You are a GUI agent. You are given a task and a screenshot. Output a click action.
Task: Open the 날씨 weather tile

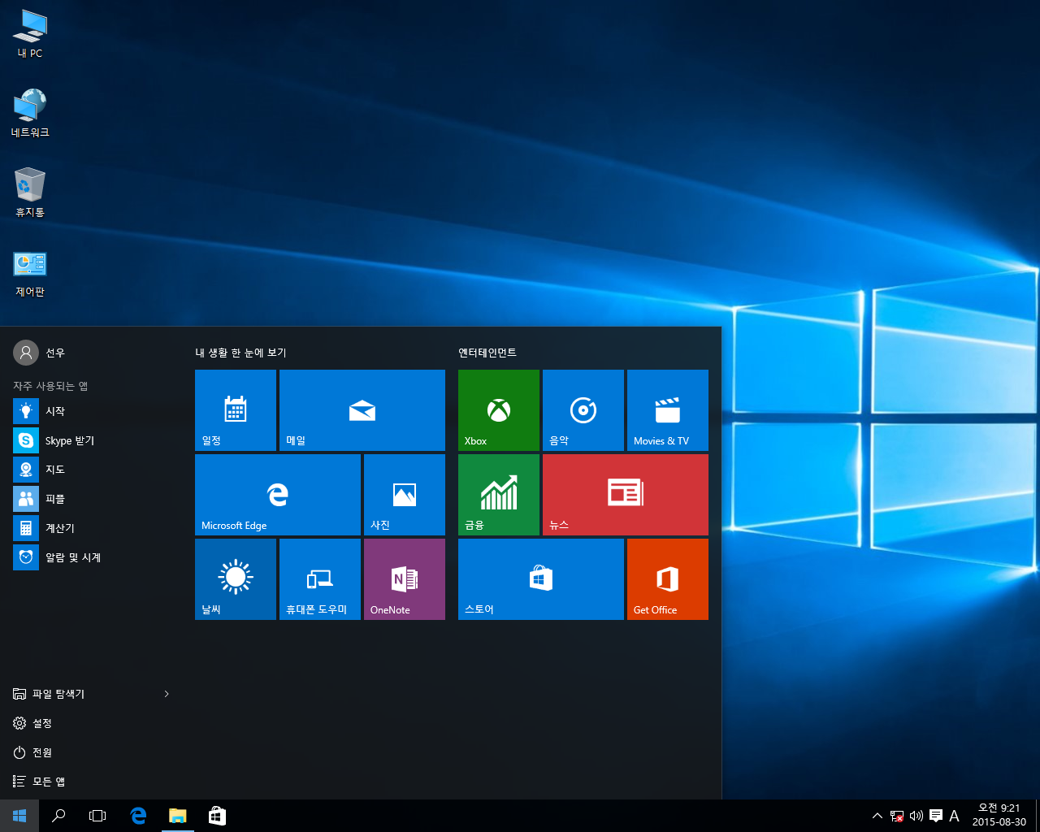click(x=236, y=579)
